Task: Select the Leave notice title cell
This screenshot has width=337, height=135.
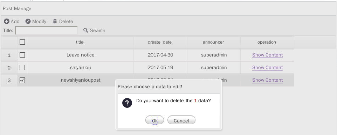Action: tap(80, 55)
